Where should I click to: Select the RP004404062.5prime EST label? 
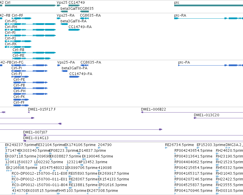(193, 162)
